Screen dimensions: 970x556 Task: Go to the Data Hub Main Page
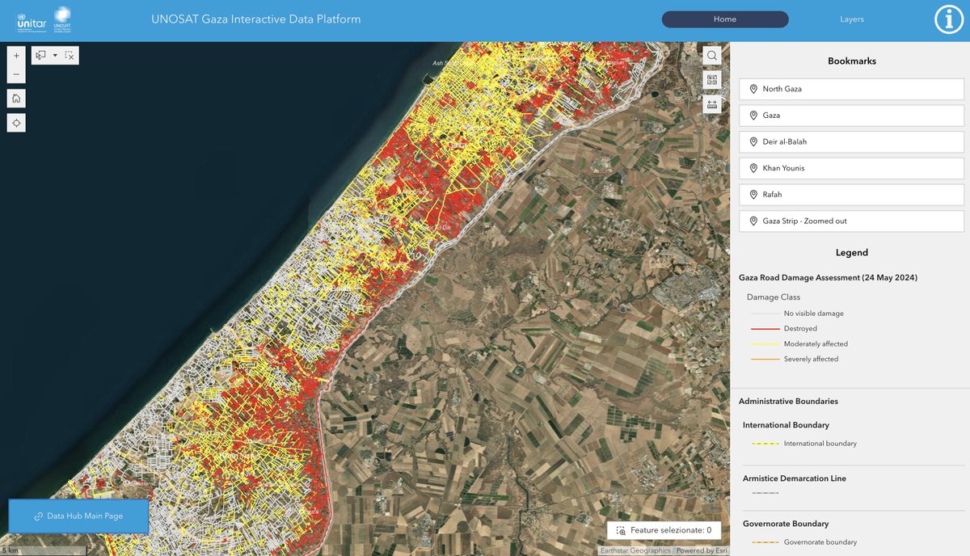click(x=78, y=516)
